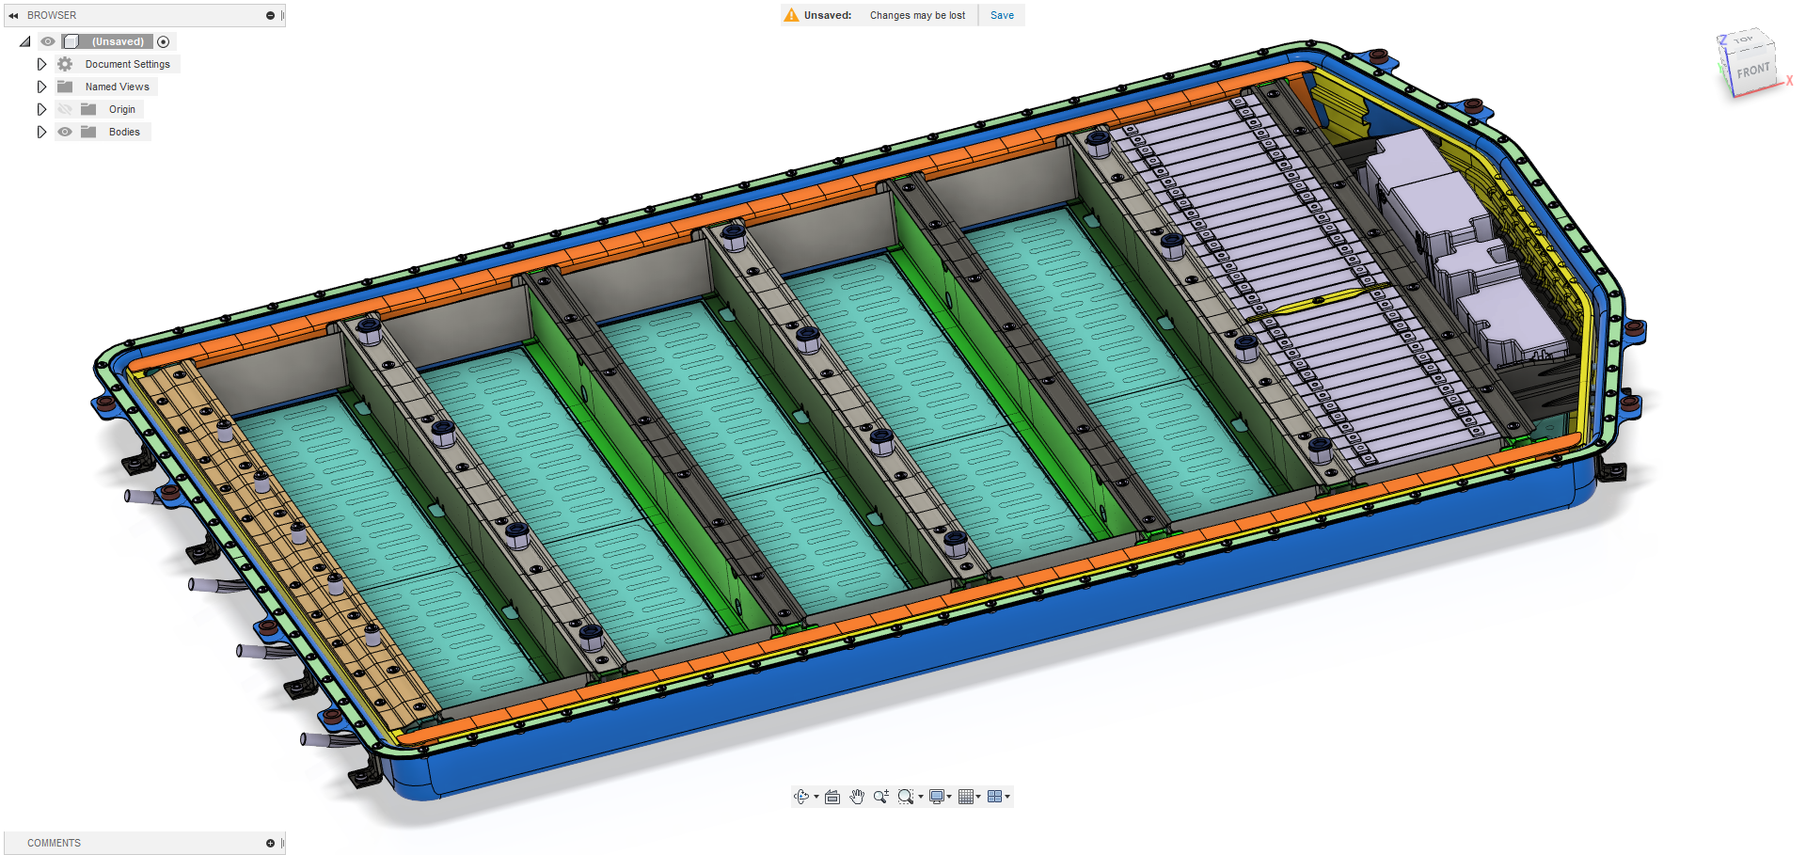Expand the Named Views folder
This screenshot has height=855, width=1806.
click(x=41, y=87)
